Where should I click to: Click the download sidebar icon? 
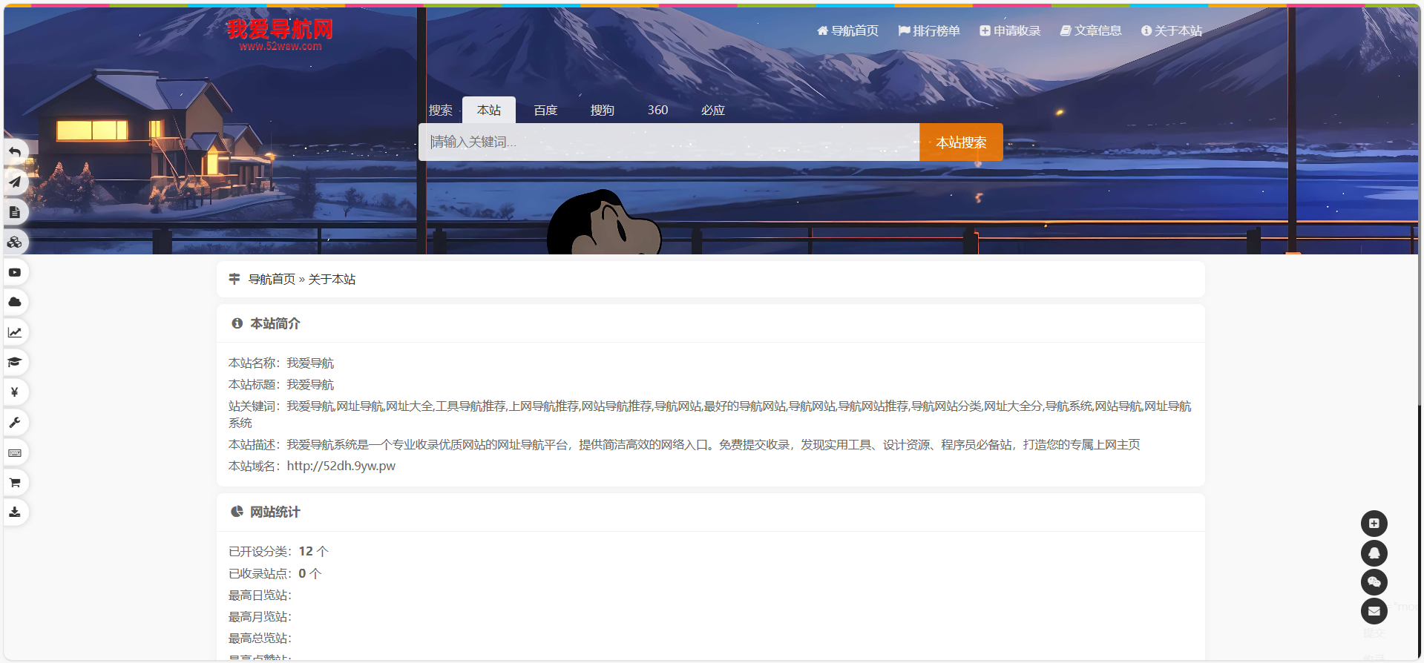pyautogui.click(x=15, y=512)
